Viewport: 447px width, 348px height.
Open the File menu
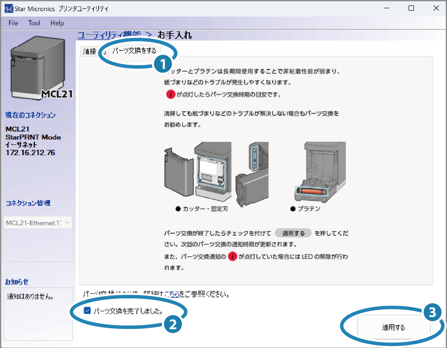[x=13, y=23]
